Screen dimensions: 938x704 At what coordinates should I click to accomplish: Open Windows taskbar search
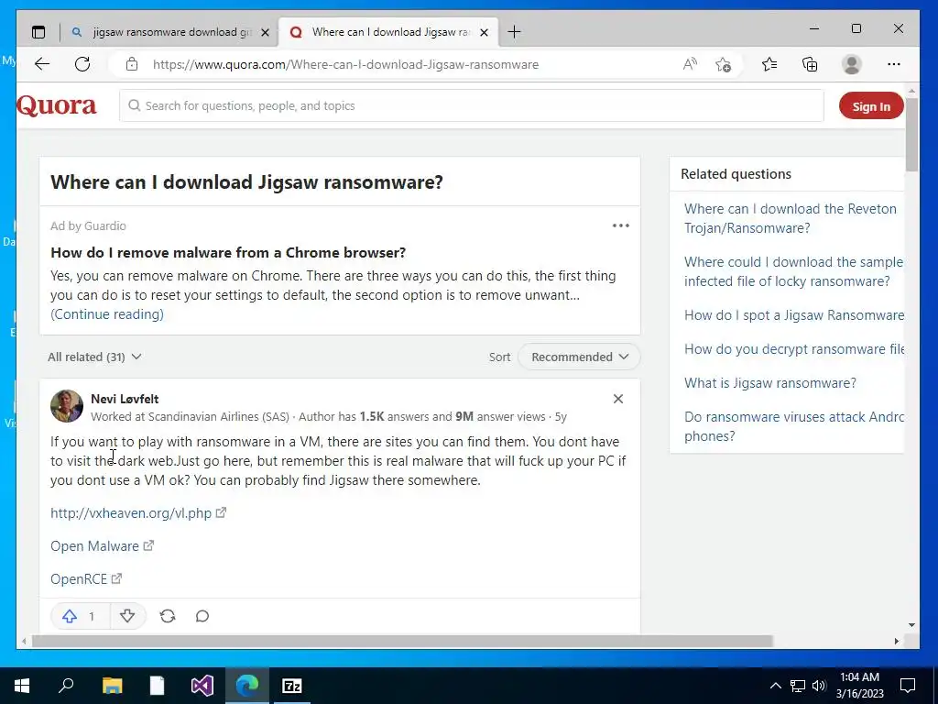tap(66, 686)
